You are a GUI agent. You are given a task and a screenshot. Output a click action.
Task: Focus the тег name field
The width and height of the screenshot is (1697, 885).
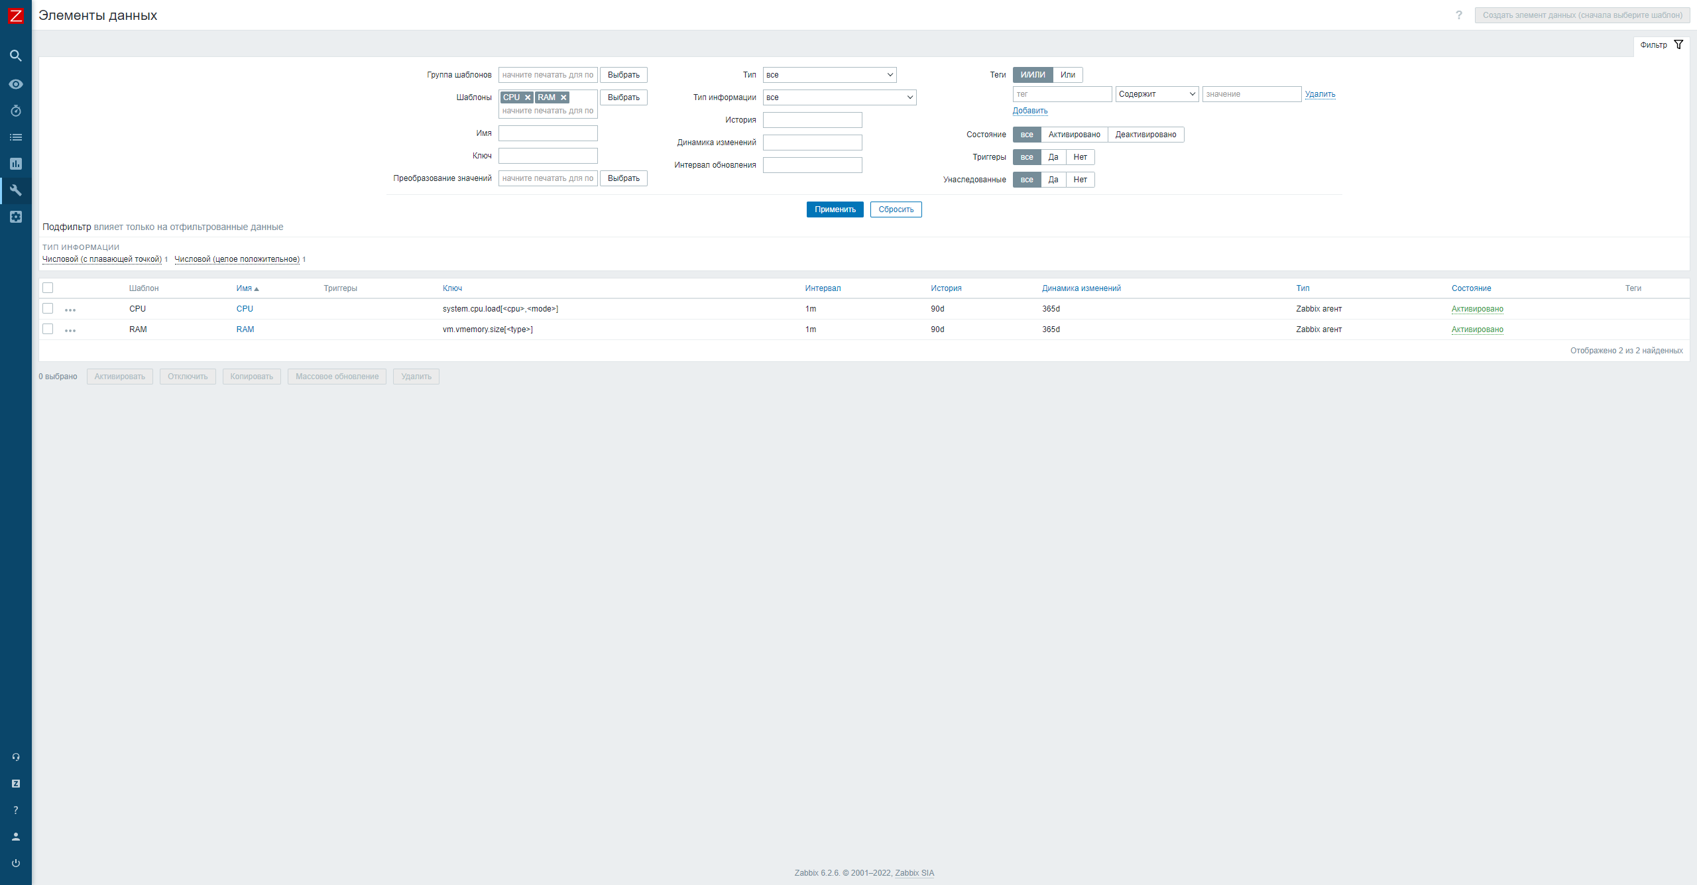(1062, 94)
